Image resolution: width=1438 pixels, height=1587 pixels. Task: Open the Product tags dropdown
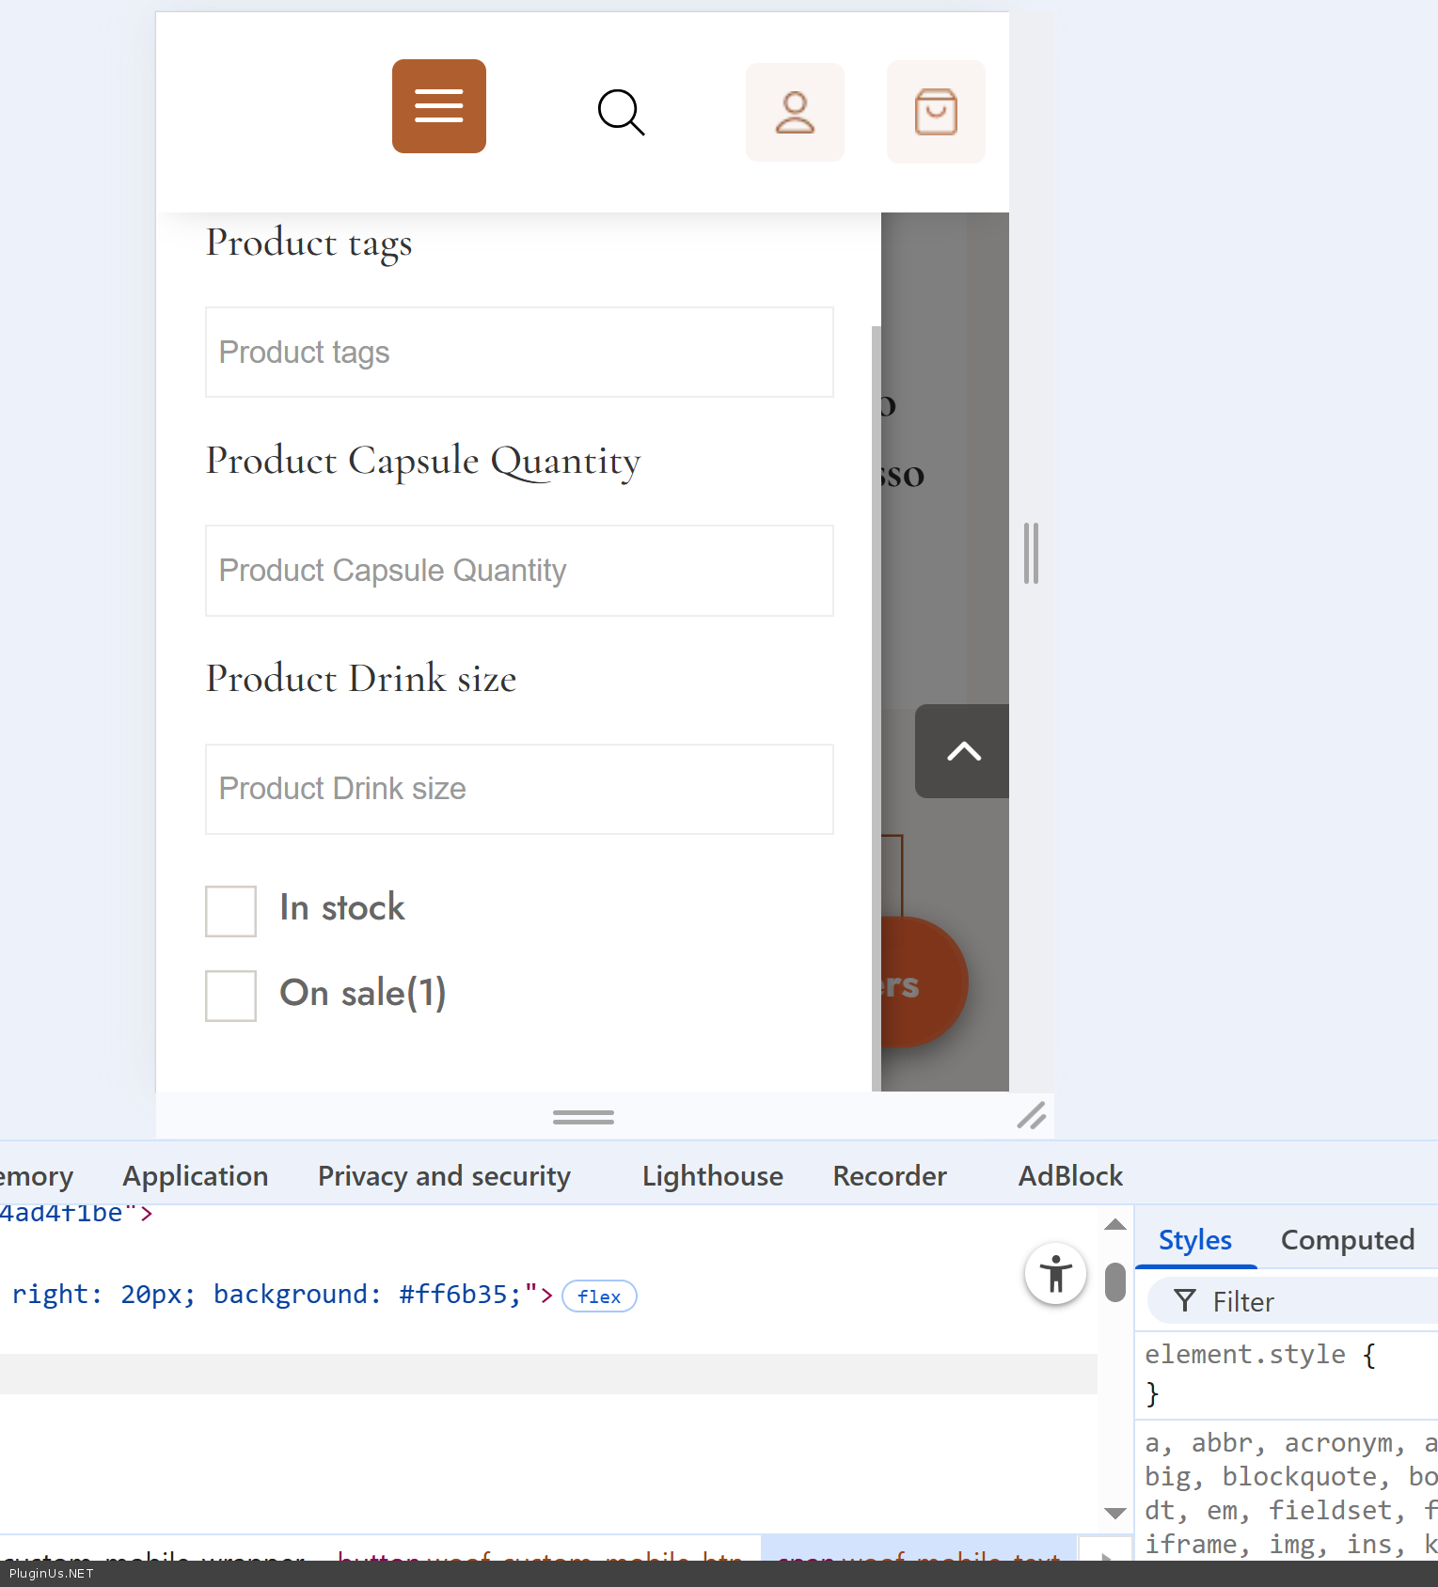click(519, 353)
